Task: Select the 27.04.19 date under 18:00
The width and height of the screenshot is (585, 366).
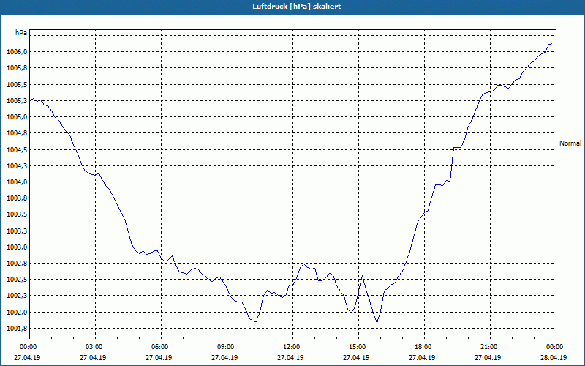Action: click(422, 357)
